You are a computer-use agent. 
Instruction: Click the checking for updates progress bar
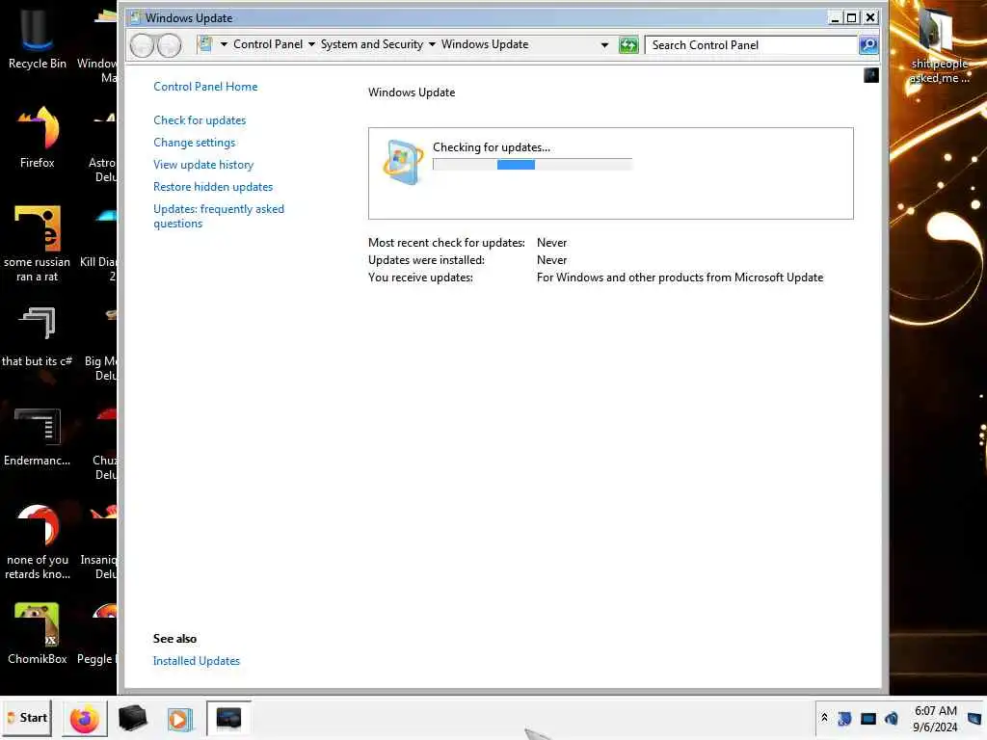pyautogui.click(x=532, y=165)
